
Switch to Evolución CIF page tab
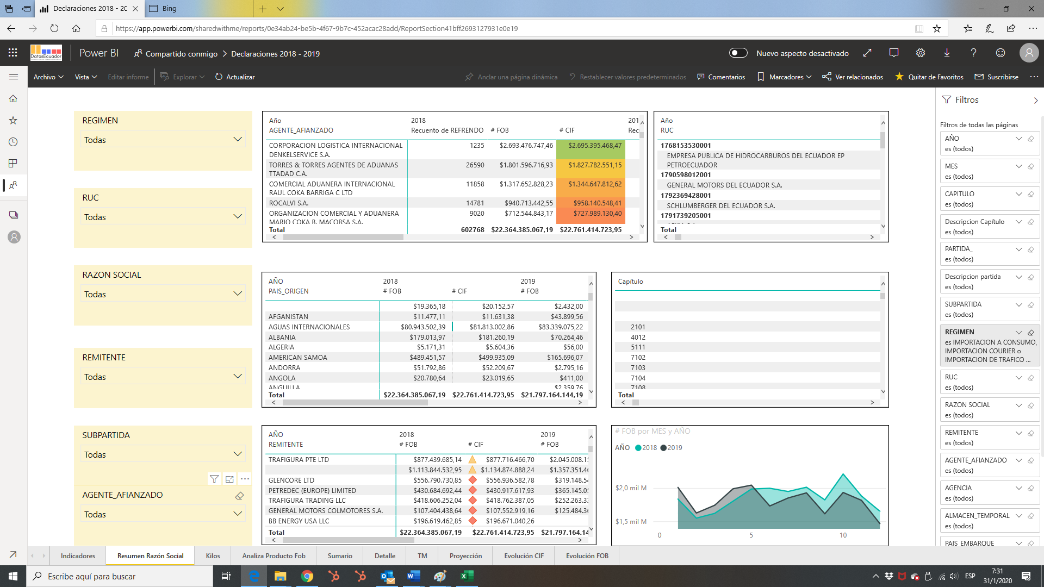click(x=524, y=555)
